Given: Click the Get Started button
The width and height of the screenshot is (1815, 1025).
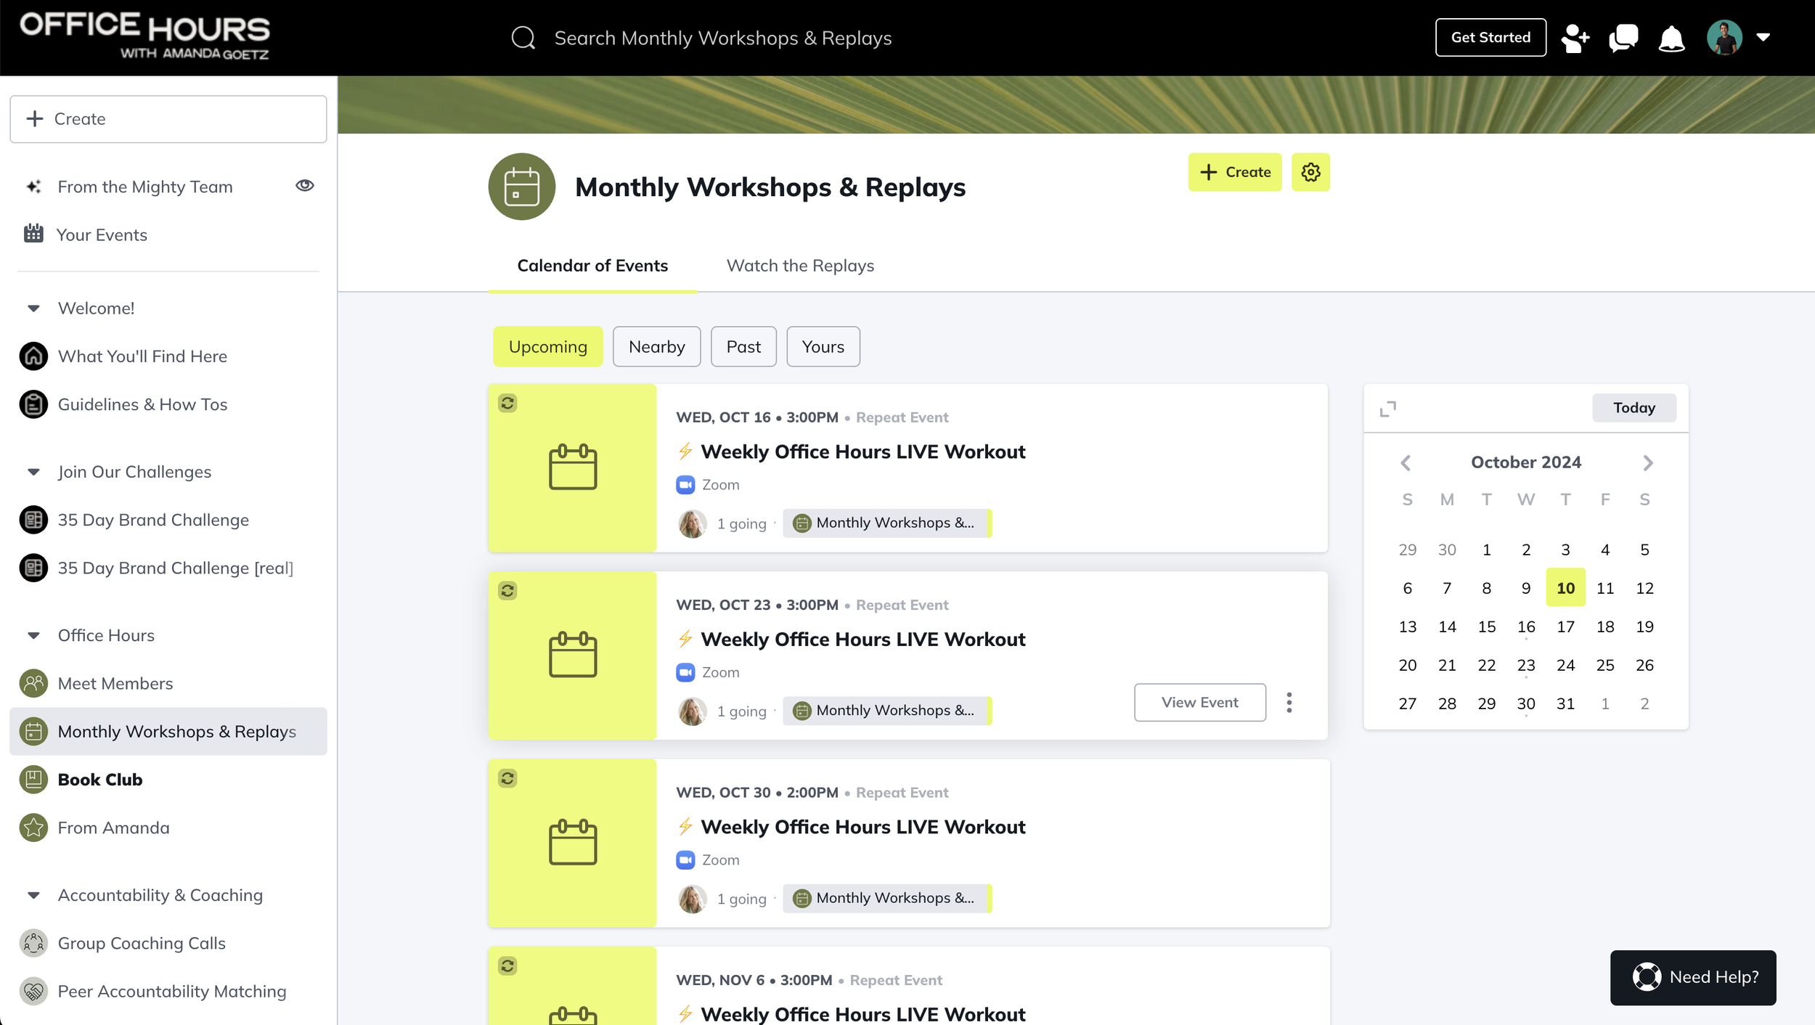Looking at the screenshot, I should (x=1490, y=38).
